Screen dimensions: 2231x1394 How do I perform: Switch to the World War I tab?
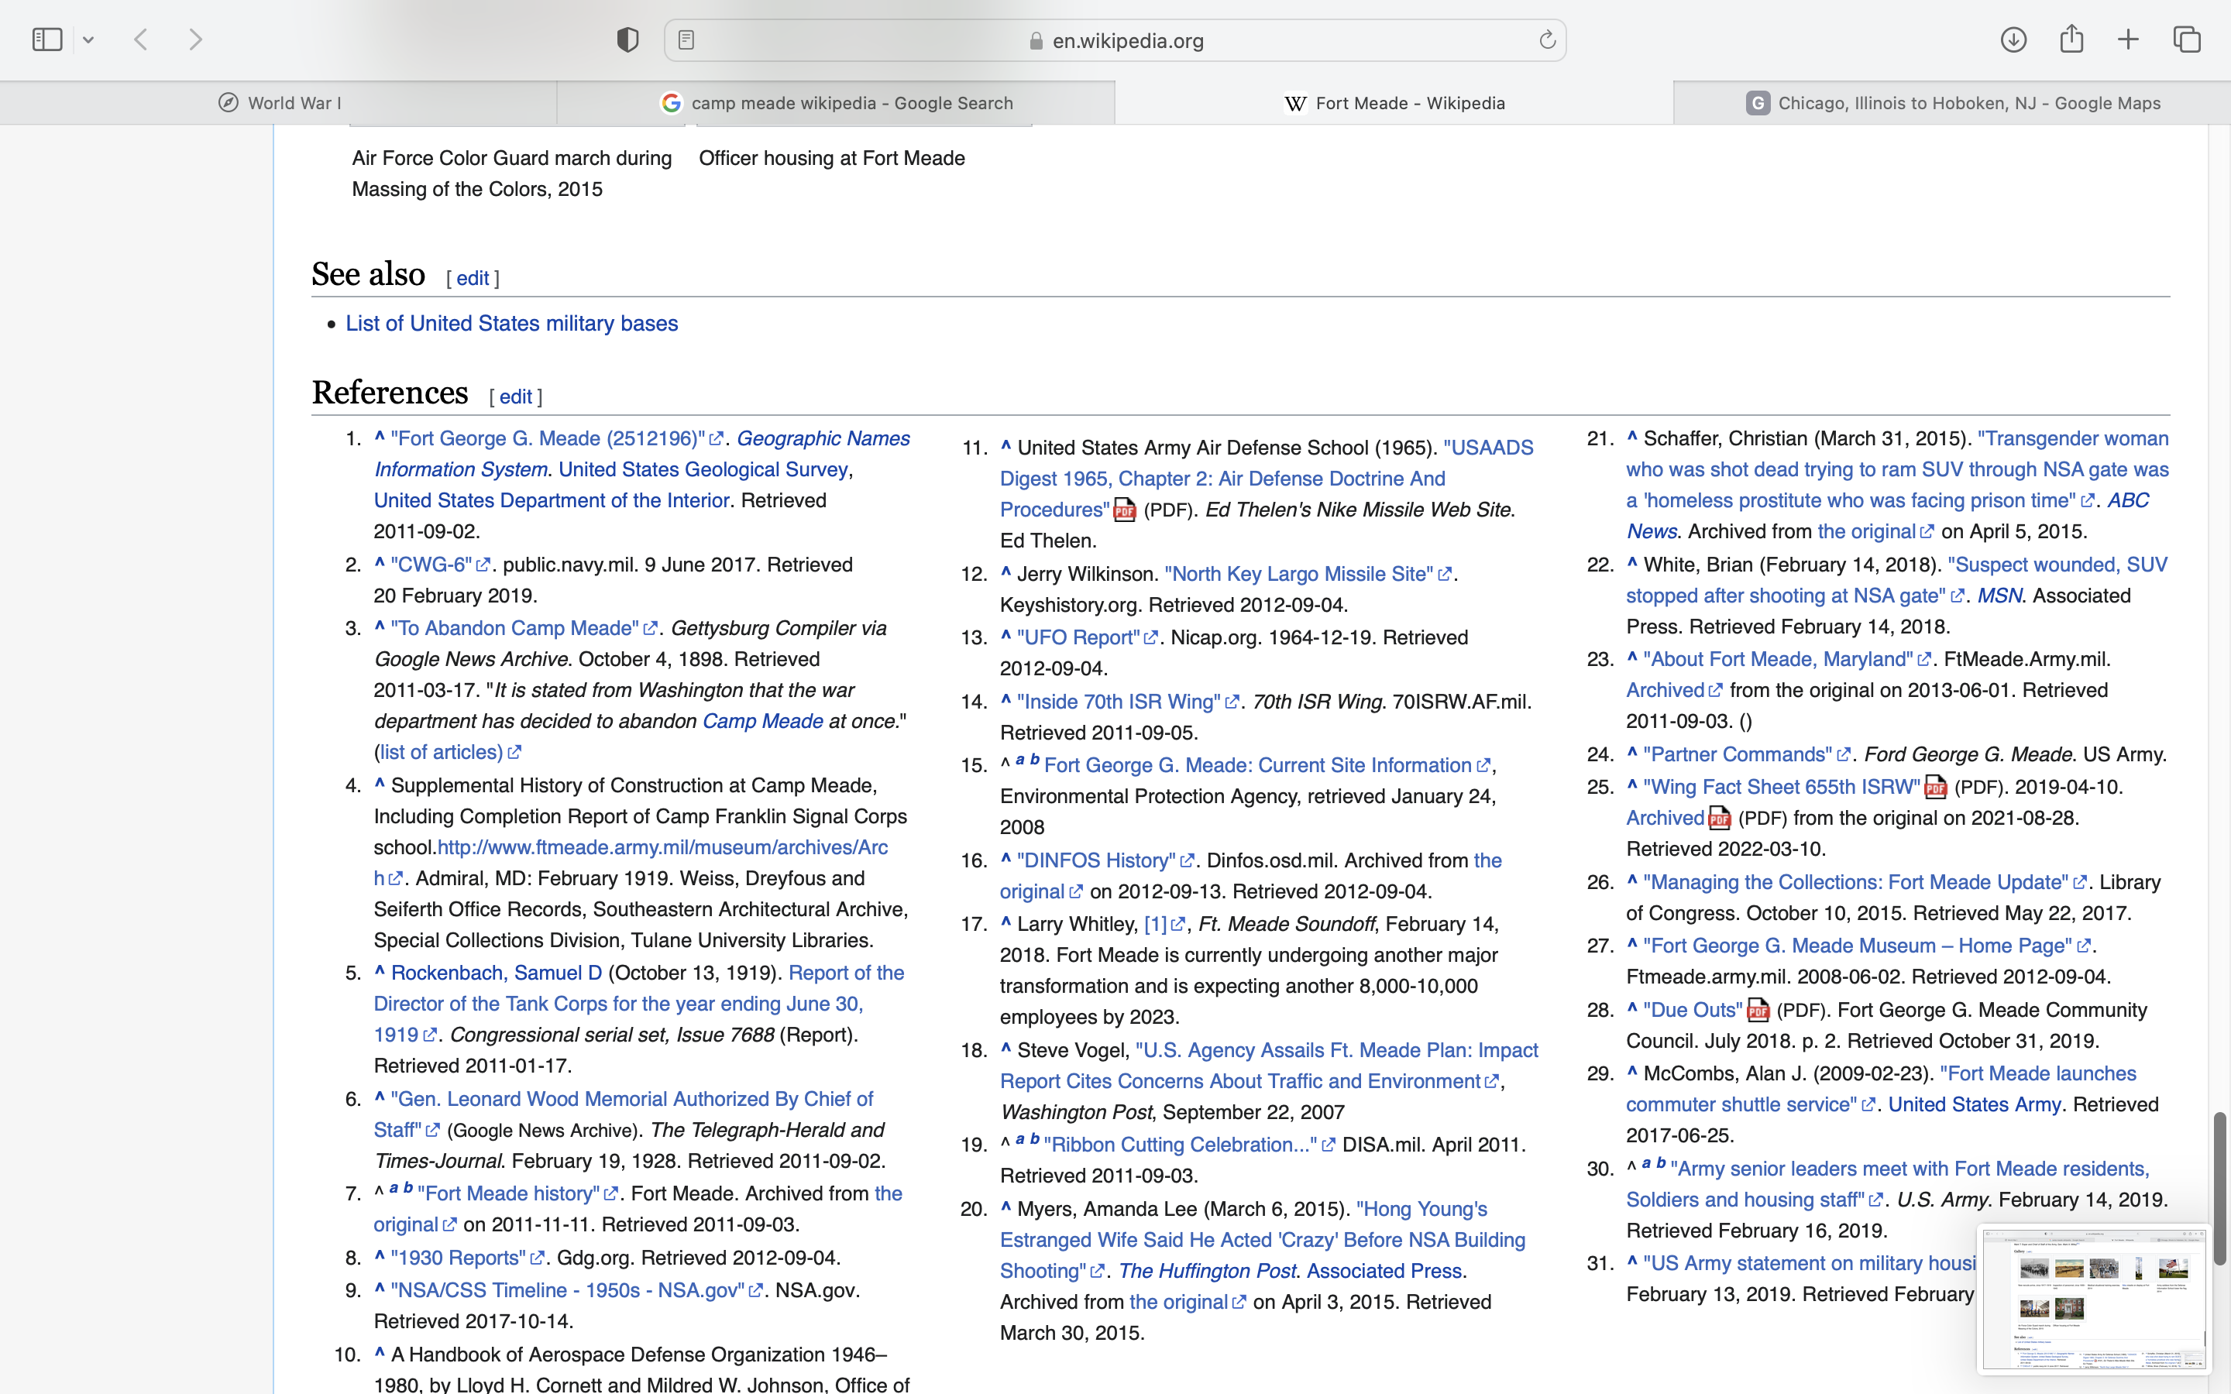278,103
